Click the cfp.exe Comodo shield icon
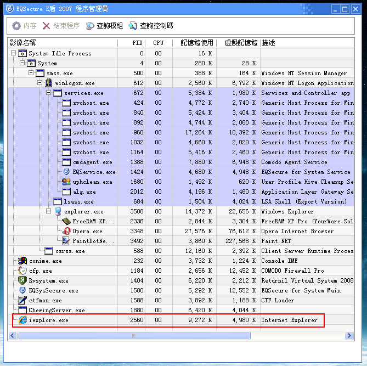This screenshot has height=366, width=367. pyautogui.click(x=22, y=271)
